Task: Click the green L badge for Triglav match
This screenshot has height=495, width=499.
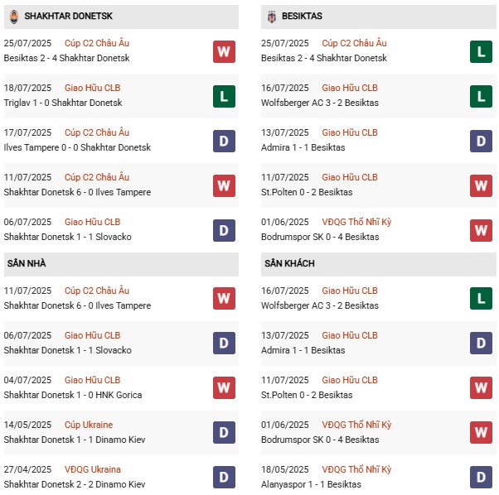Action: [224, 96]
